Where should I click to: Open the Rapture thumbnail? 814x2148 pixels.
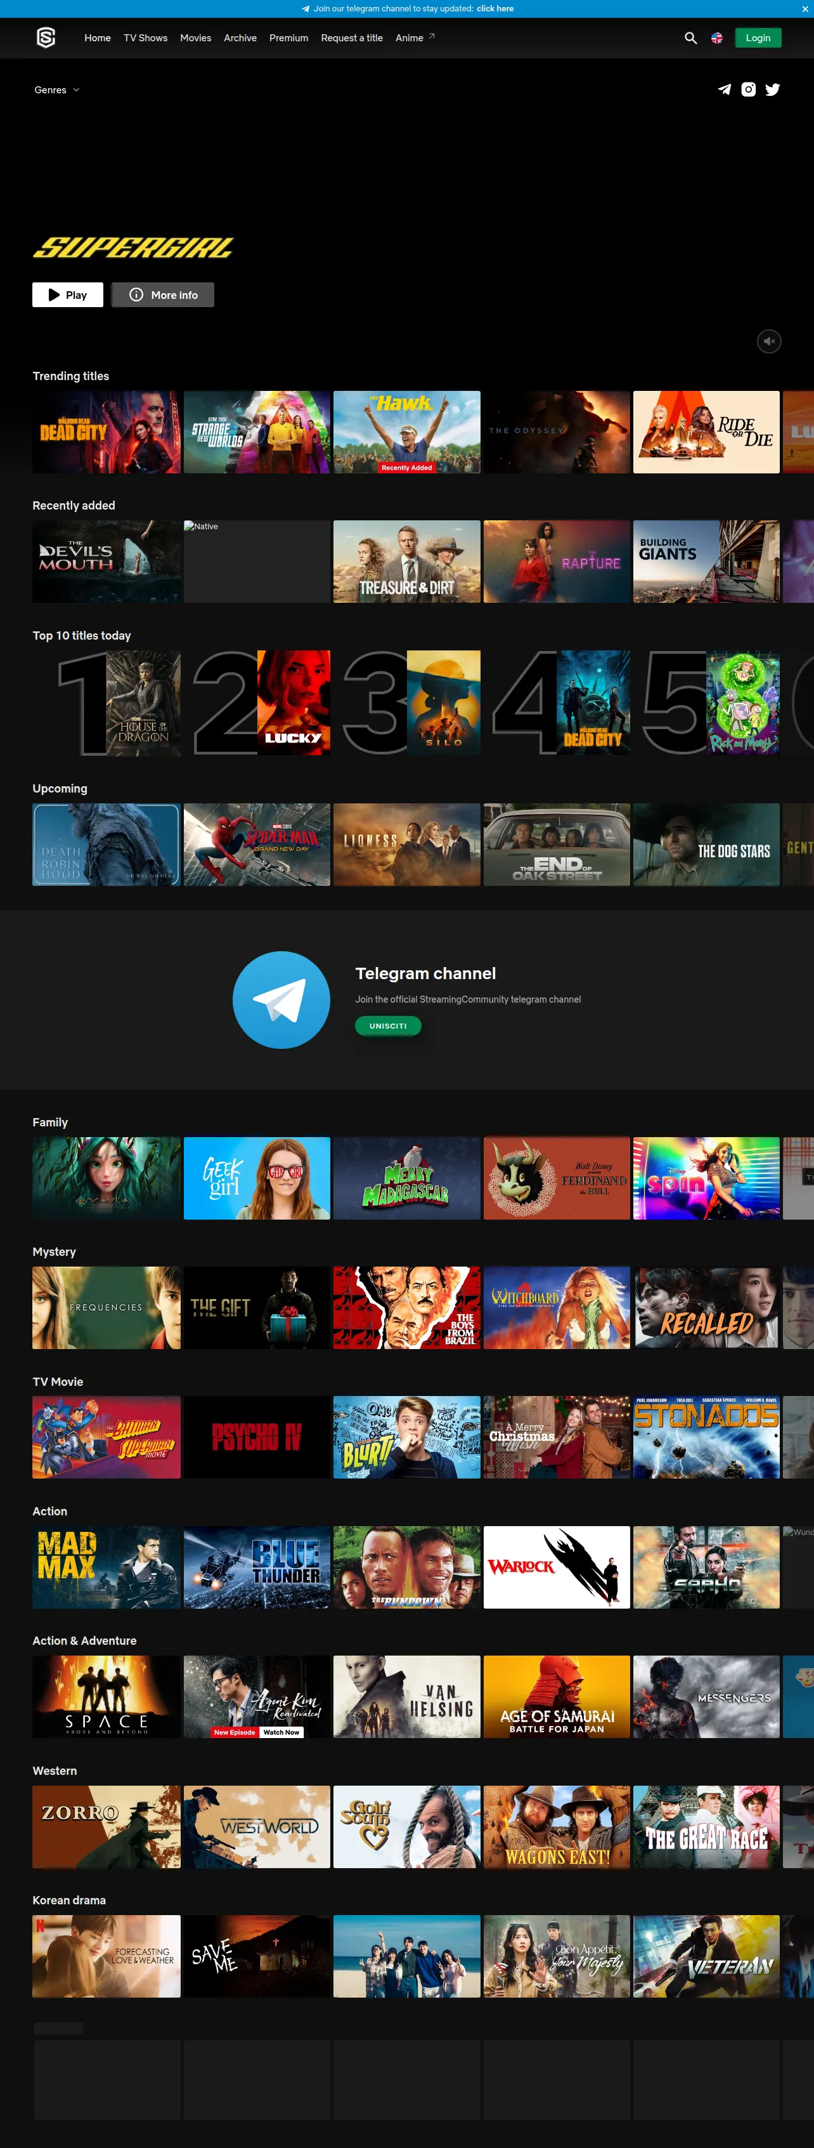tap(557, 562)
